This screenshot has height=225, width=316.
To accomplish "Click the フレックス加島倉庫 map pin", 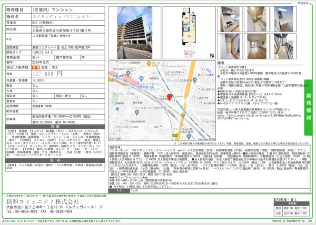I will click(194, 80).
